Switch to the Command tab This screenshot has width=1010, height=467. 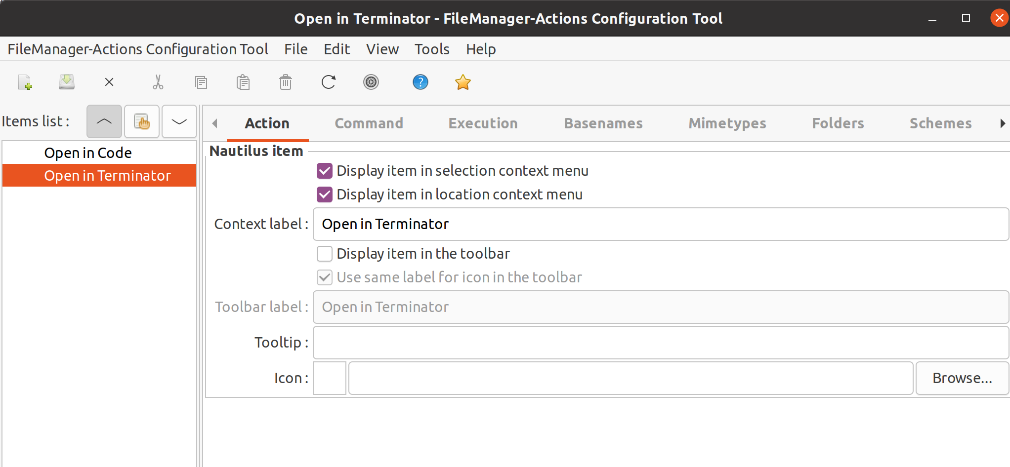pos(369,123)
